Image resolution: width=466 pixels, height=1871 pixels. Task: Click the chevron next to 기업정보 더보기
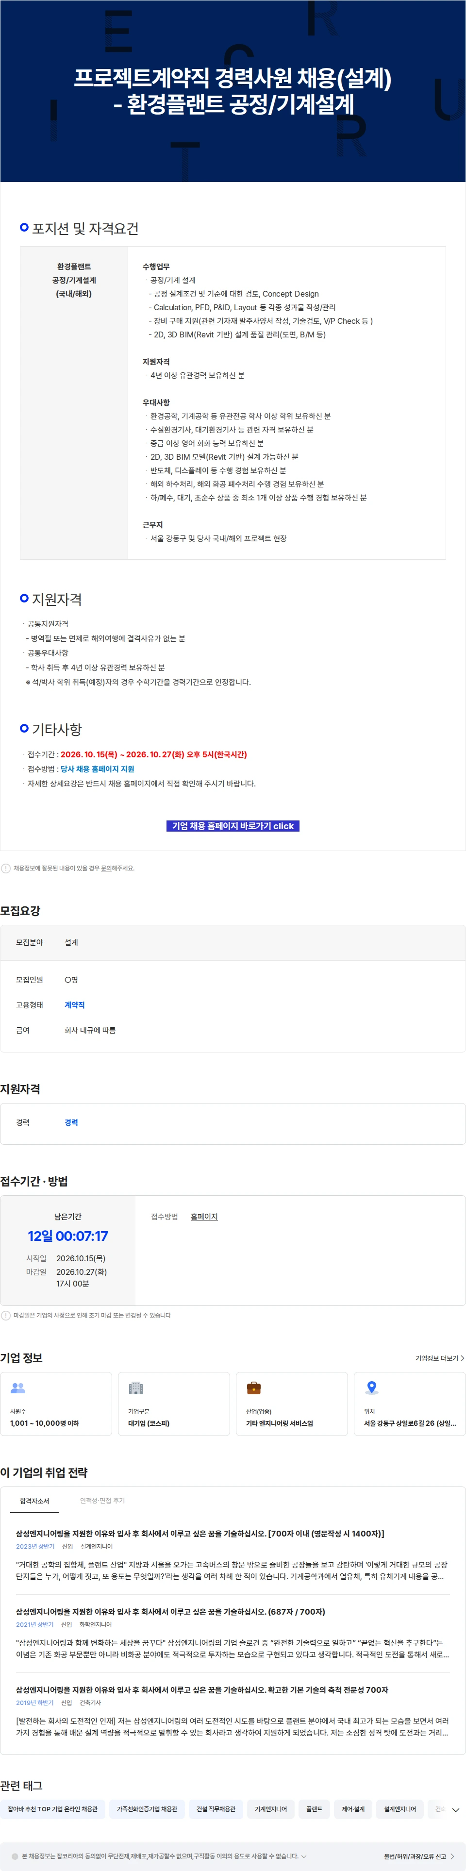(463, 1358)
